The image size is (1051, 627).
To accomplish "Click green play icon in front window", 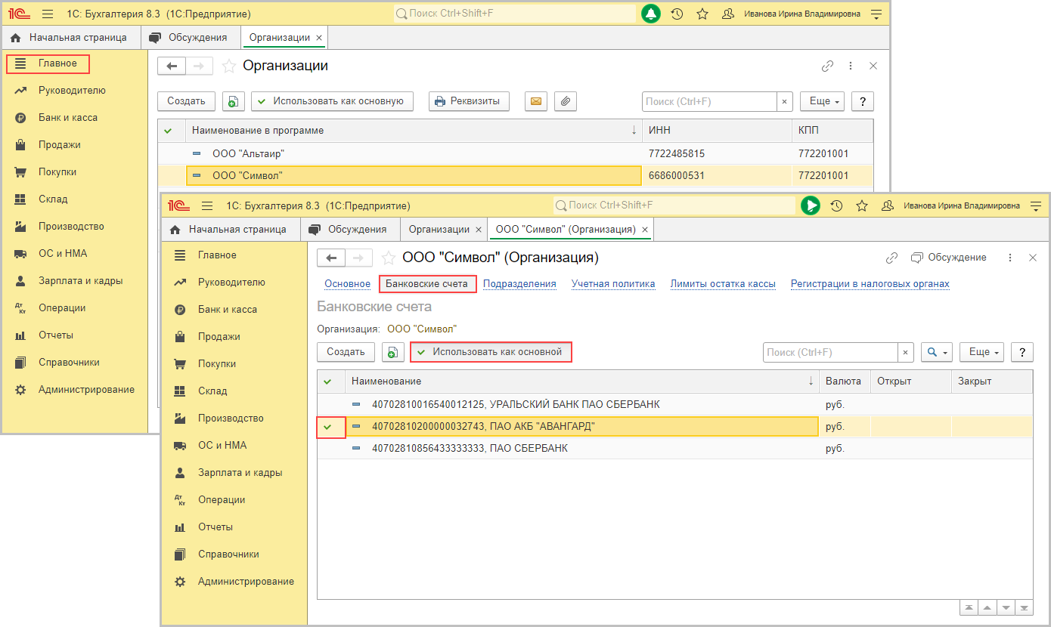I will 811,205.
